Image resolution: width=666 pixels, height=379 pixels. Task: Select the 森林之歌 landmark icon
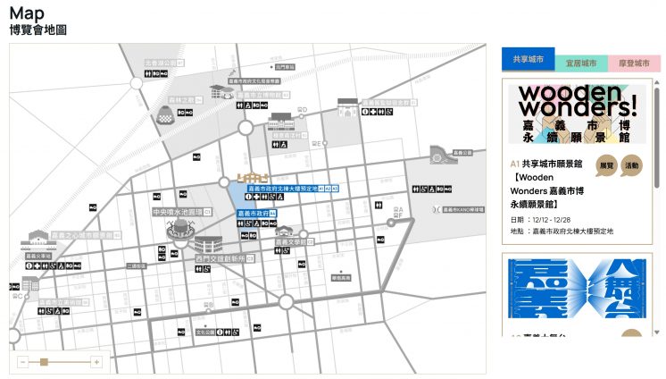pos(165,115)
